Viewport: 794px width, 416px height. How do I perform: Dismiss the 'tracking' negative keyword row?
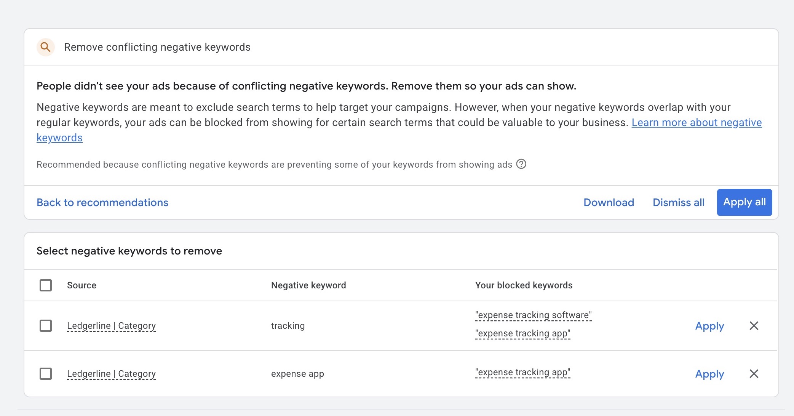[754, 326]
